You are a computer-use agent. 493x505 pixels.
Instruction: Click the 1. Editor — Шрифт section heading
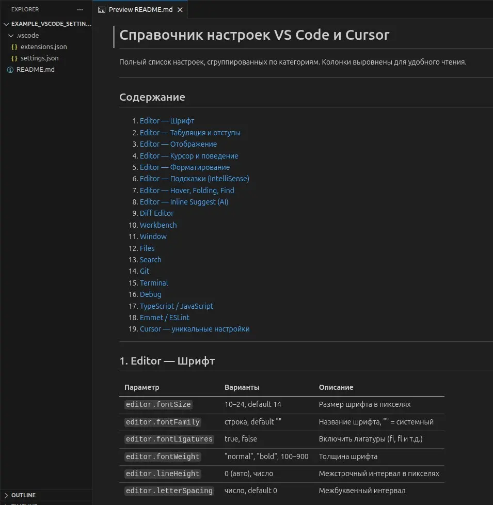coord(167,361)
